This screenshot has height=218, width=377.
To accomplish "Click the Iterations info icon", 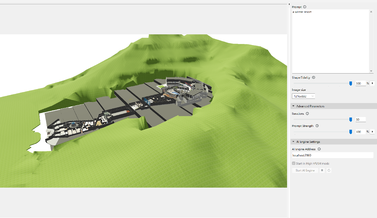I will [307, 114].
